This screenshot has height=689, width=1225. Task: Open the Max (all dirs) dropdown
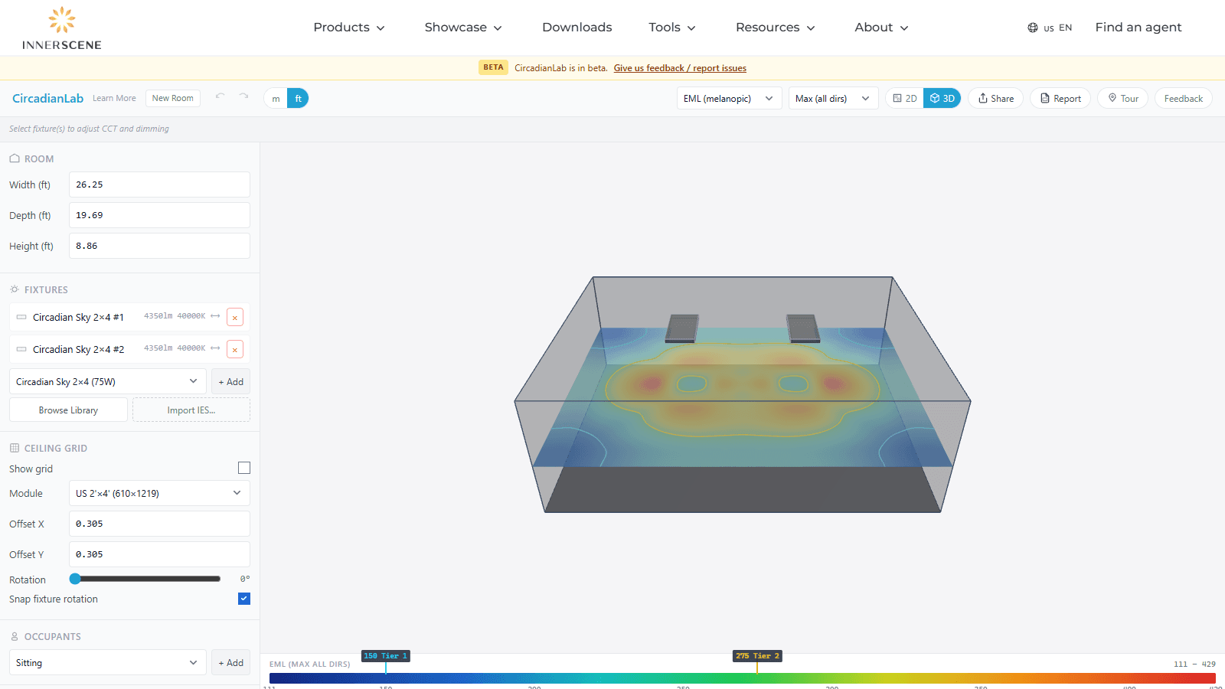pos(833,98)
